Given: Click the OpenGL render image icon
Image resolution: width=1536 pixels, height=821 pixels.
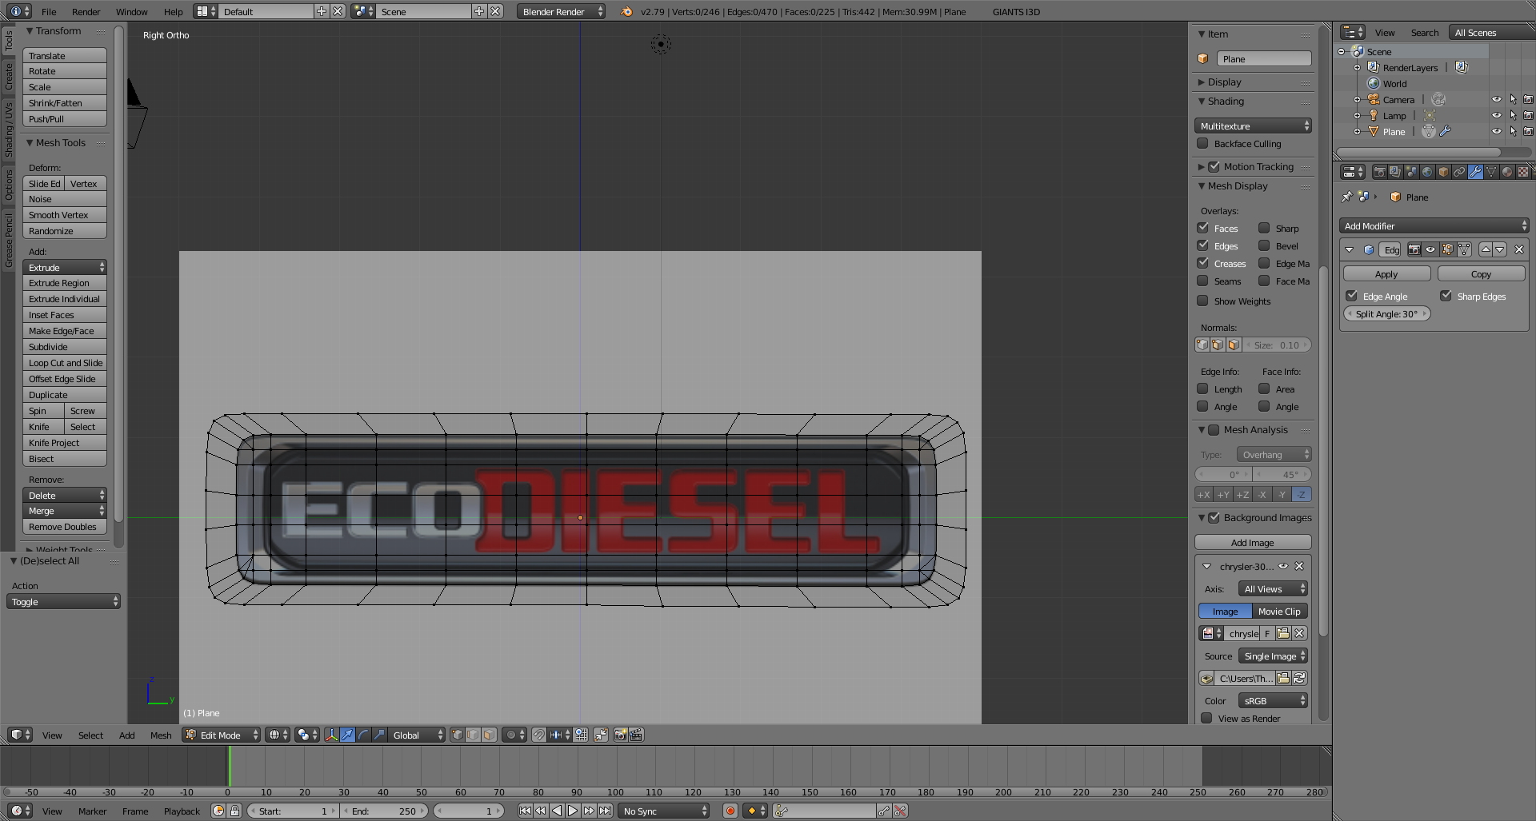Looking at the screenshot, I should click(620, 735).
